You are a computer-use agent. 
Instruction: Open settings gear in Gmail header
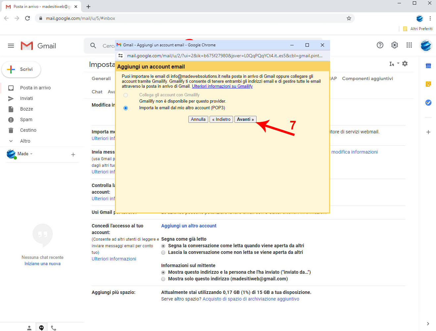pyautogui.click(x=395, y=45)
